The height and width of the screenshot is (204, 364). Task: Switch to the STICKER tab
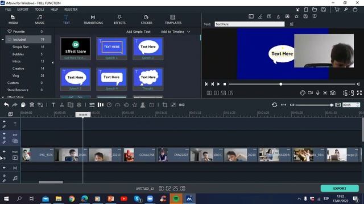pos(147,20)
